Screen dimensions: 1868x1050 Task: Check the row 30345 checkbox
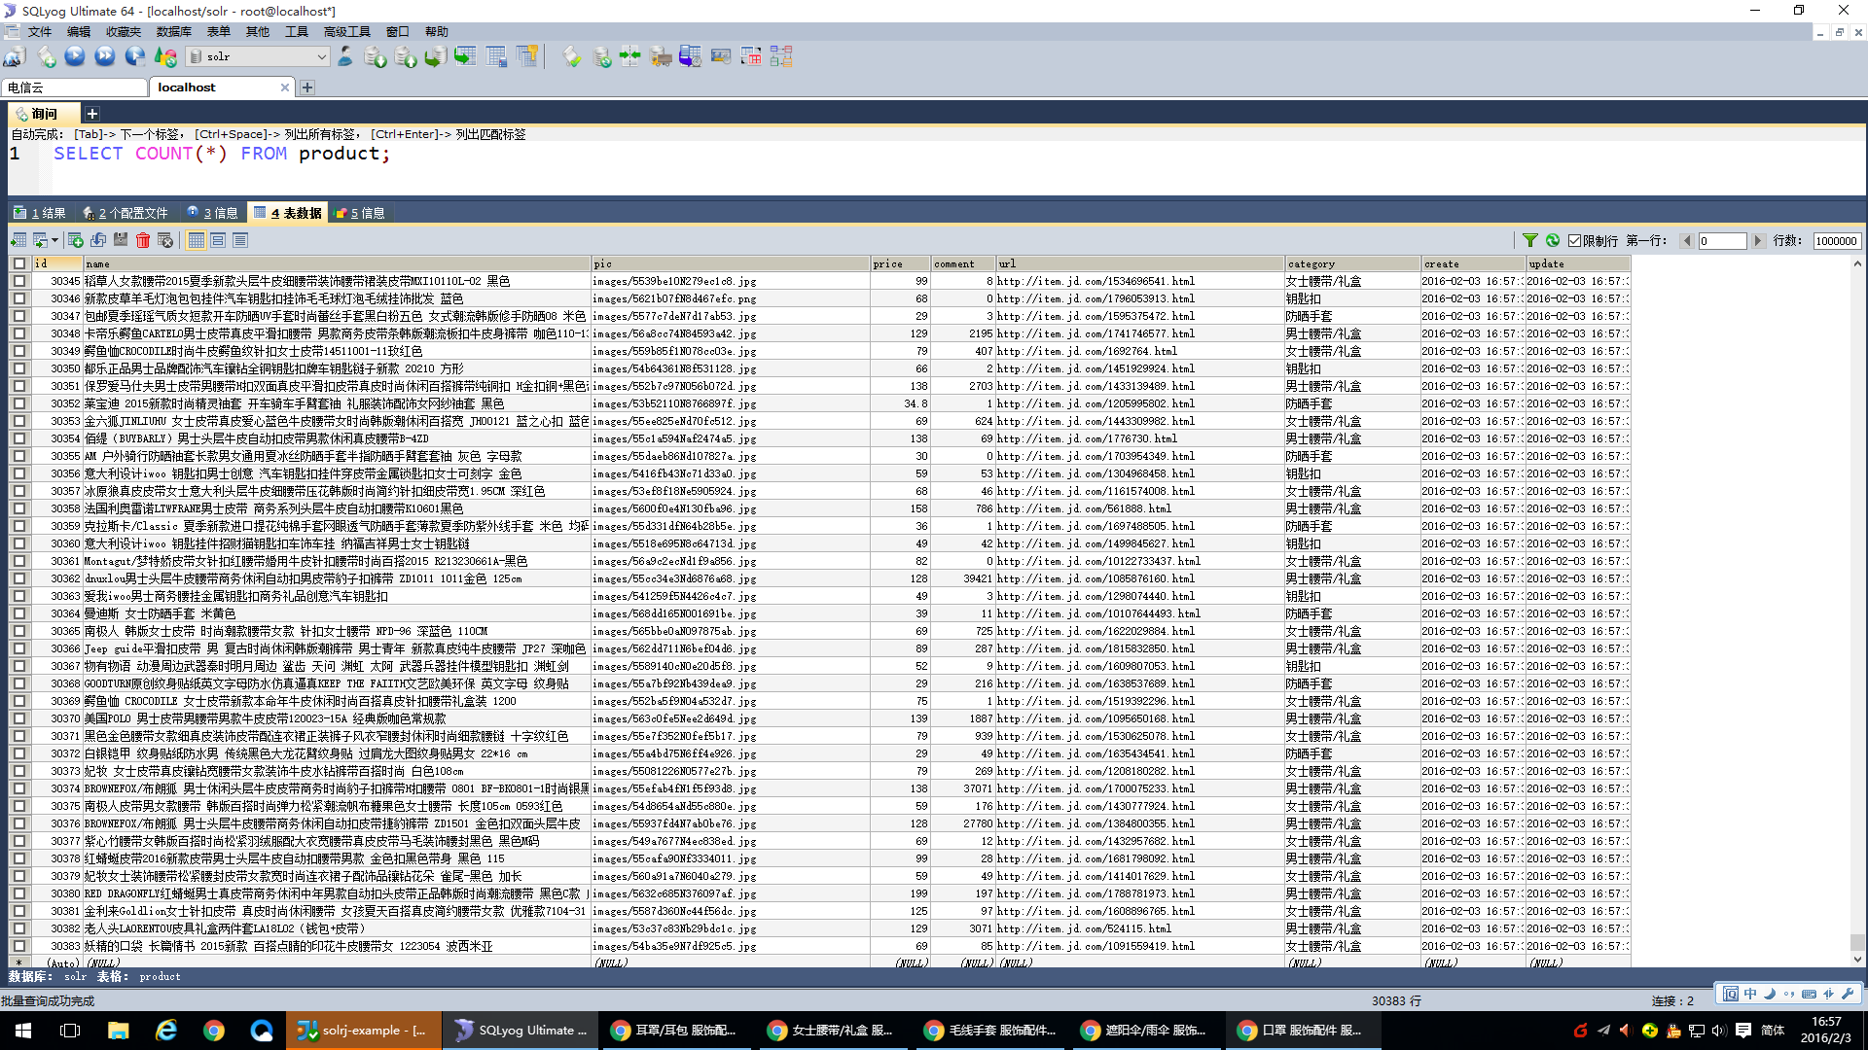coord(19,281)
